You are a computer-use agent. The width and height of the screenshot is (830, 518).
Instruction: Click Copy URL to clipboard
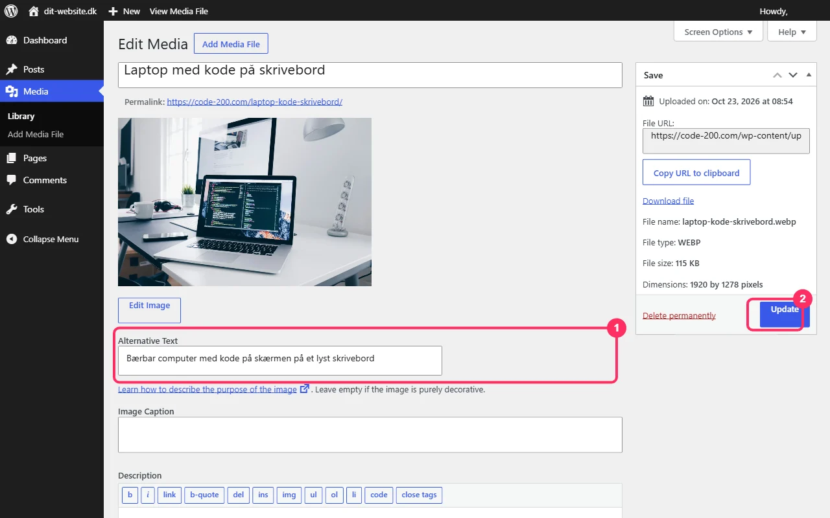point(696,173)
